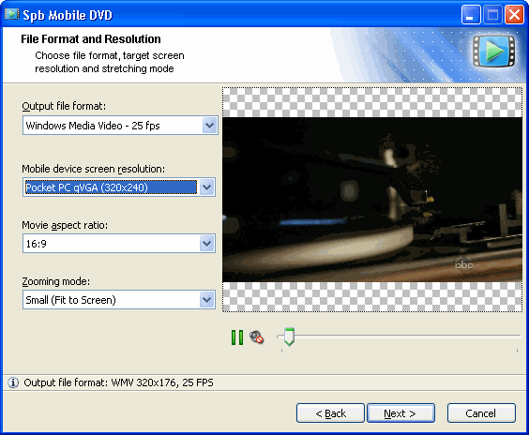
Task: Open the Zooming mode dropdown arrow
Action: pos(206,300)
